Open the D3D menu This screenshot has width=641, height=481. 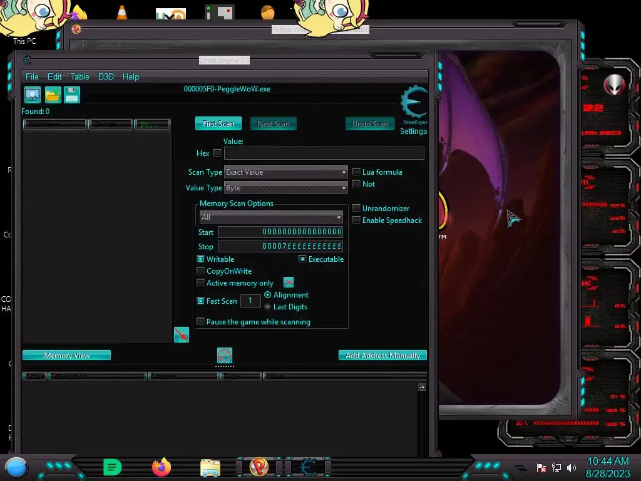pyautogui.click(x=106, y=76)
